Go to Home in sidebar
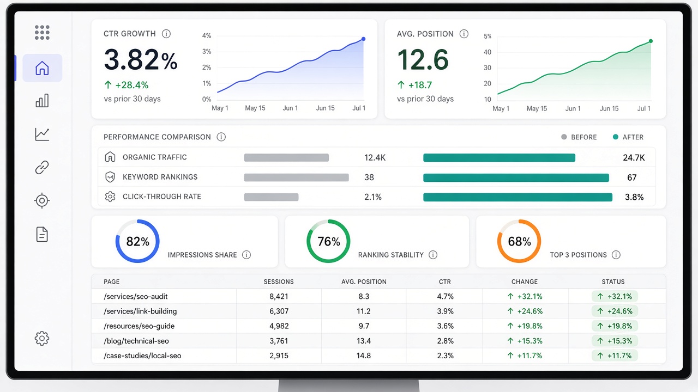The height and width of the screenshot is (392, 698). [x=42, y=68]
